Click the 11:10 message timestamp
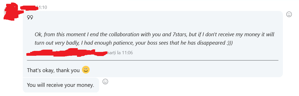The image size is (299, 96). (42, 7)
